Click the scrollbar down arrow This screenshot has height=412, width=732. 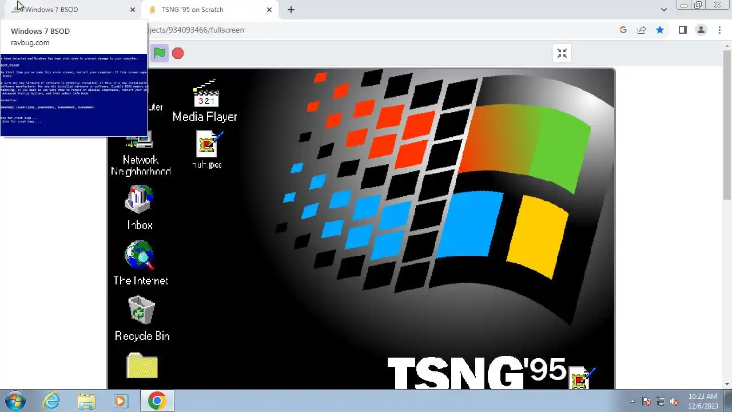coord(727,385)
